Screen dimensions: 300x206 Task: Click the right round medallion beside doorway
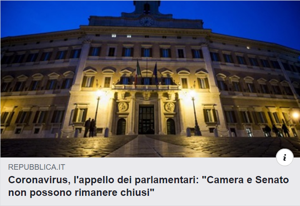[170, 107]
